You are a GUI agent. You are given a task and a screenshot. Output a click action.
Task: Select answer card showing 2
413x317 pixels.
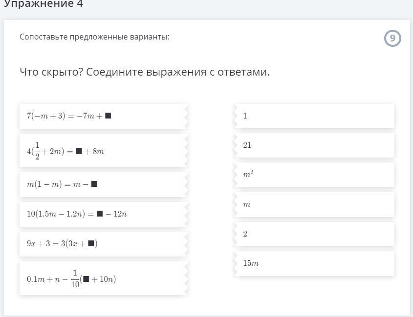pyautogui.click(x=314, y=234)
